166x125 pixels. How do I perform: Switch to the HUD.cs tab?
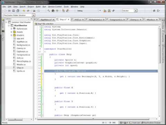77,20
